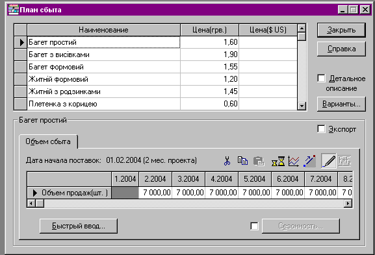Click the Цена($ US) column header
Image resolution: width=375 pixels, height=255 pixels.
[x=268, y=30]
